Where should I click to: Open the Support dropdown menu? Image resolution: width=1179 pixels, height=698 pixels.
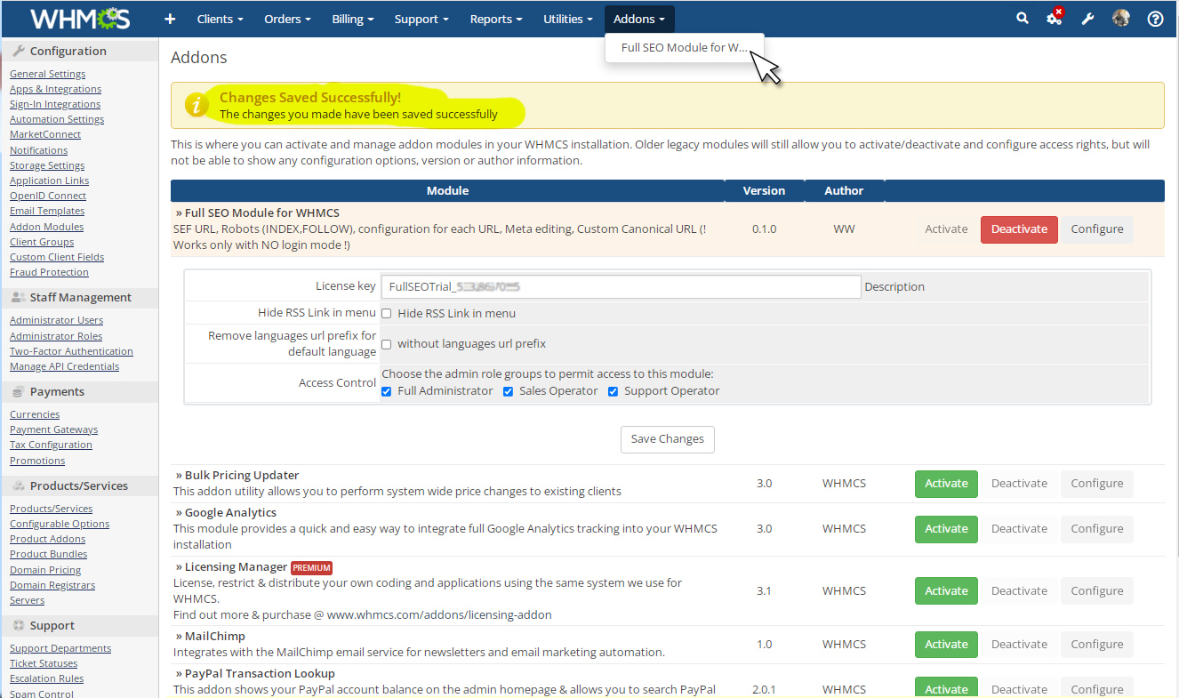422,19
